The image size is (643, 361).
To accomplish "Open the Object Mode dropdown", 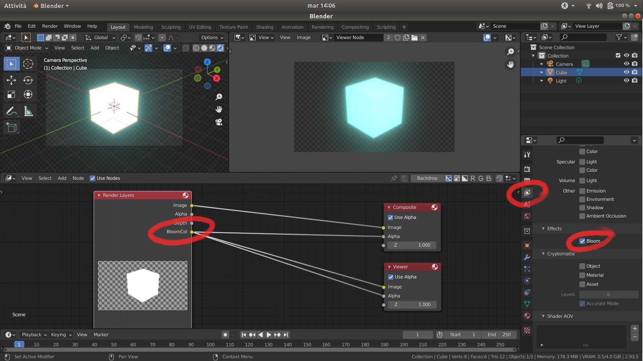I will click(26, 48).
